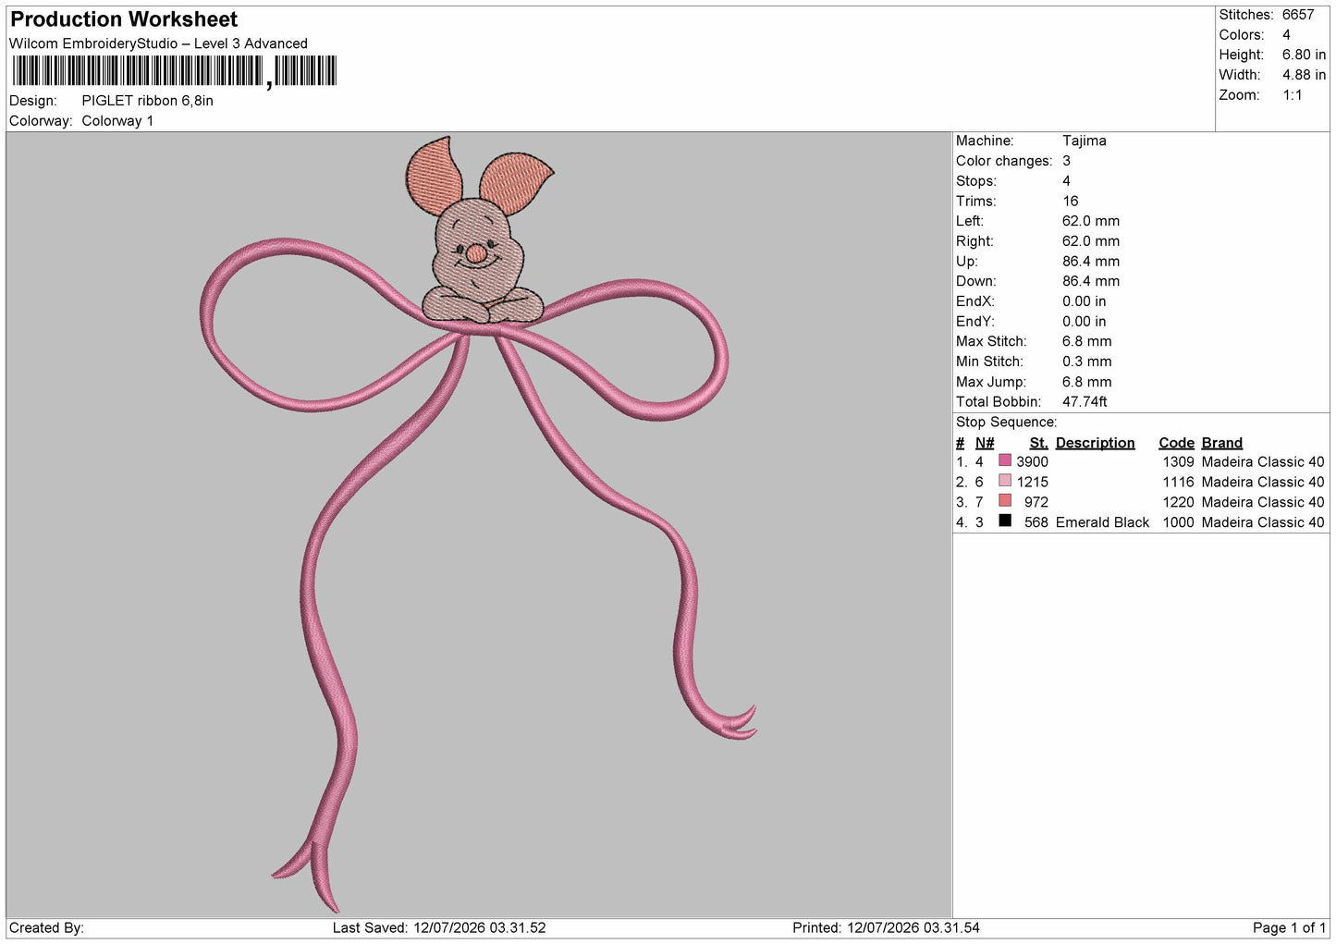Click thread code 1000
The width and height of the screenshot is (1336, 944).
click(x=1178, y=523)
